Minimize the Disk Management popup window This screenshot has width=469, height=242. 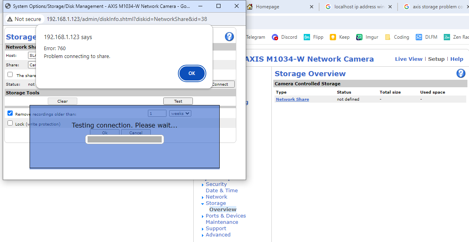(200, 6)
